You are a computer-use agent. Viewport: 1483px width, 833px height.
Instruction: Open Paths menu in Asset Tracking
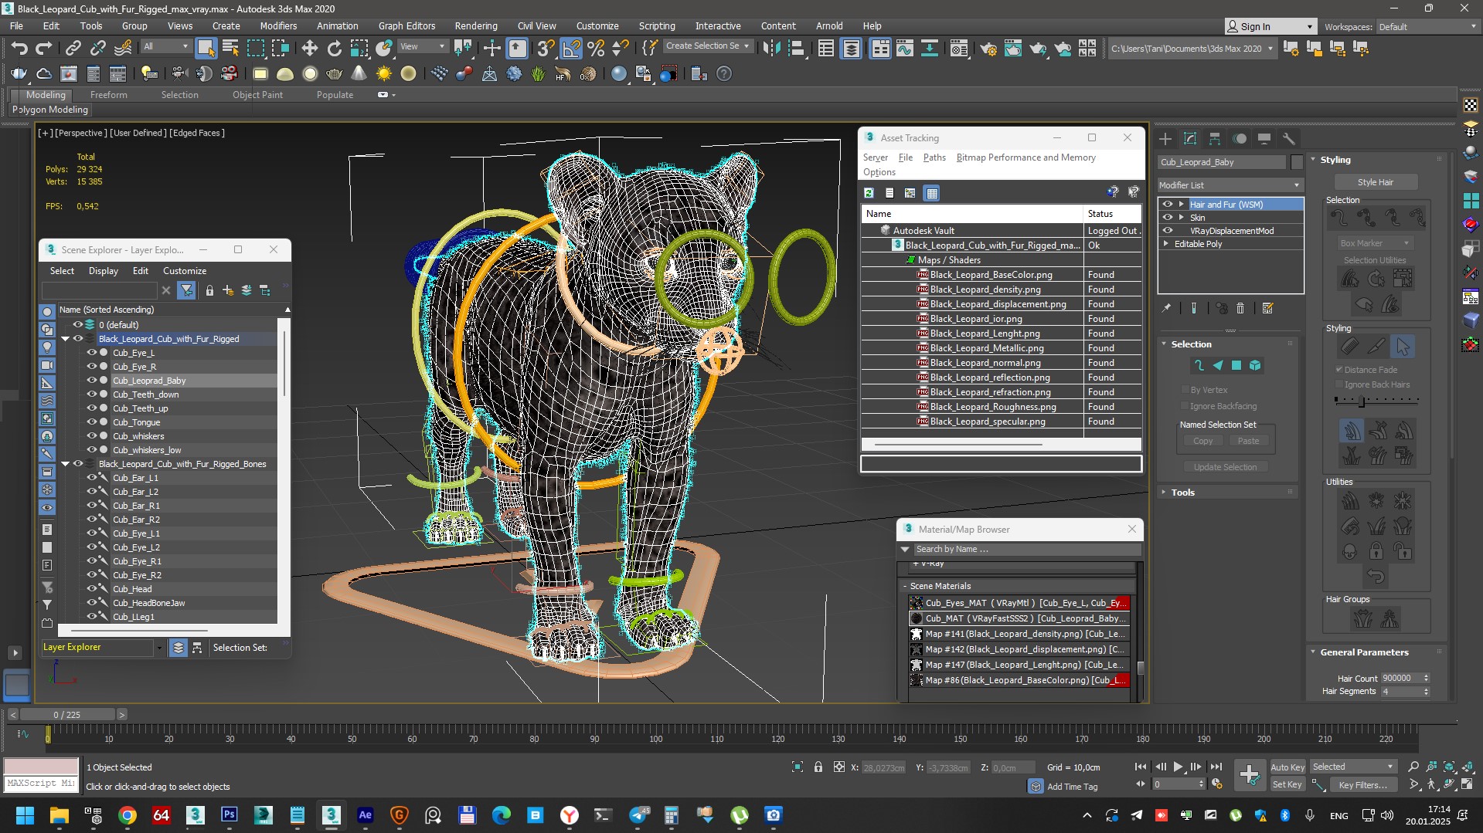coord(934,157)
